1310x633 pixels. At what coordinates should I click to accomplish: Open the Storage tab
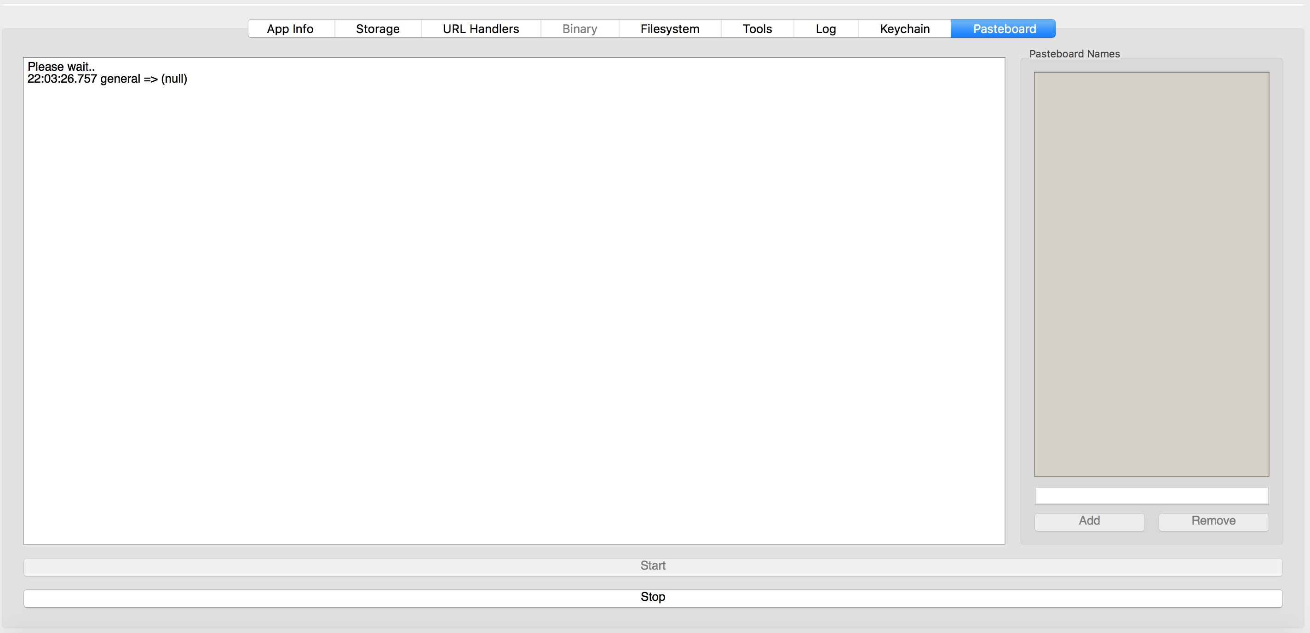(x=378, y=29)
